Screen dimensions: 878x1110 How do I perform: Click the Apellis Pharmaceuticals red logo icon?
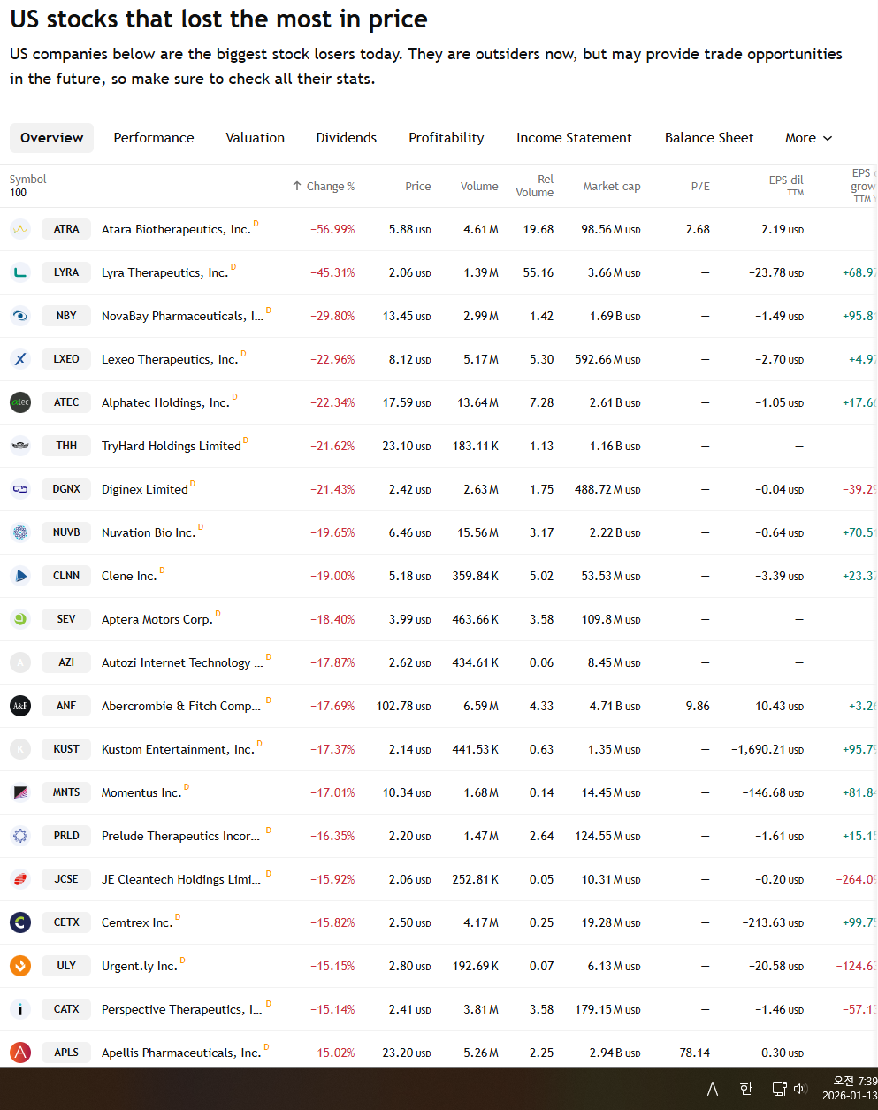20,1053
